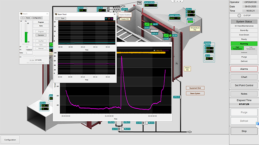
Task: Expand the top toolbar chevron
Action: pos(180,1)
